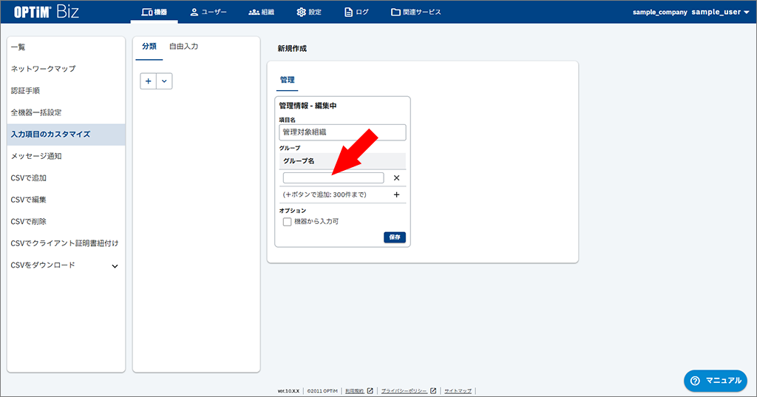The image size is (757, 397).
Task: Select the 管理 tab in 新規作成 panel
Action: point(288,80)
